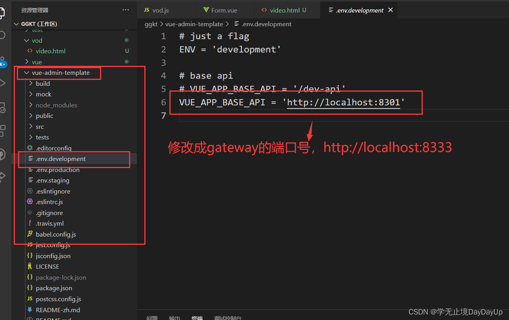Open video.html in the file tree

51,51
